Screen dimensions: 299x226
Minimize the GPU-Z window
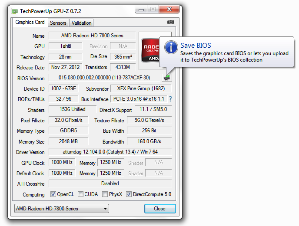click(141, 10)
